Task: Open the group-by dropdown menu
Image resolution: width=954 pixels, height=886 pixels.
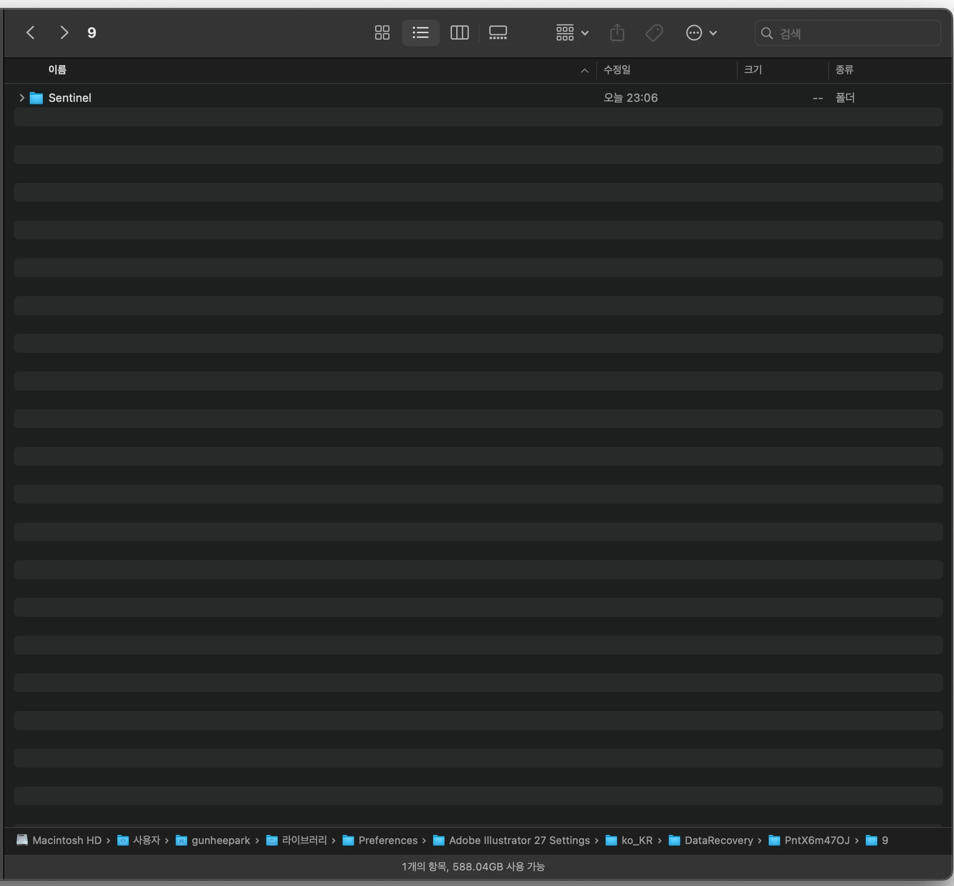Action: (x=572, y=33)
